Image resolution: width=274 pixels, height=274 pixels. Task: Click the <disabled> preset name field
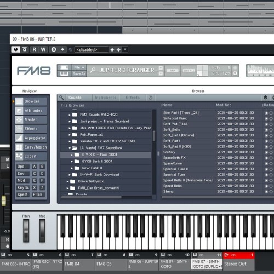pos(92,49)
